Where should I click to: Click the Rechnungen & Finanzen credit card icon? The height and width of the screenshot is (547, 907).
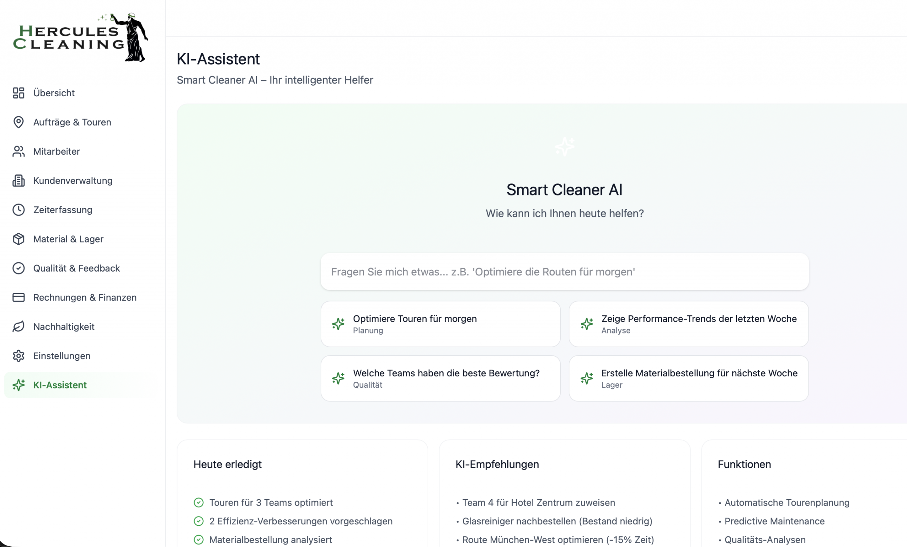(x=18, y=297)
